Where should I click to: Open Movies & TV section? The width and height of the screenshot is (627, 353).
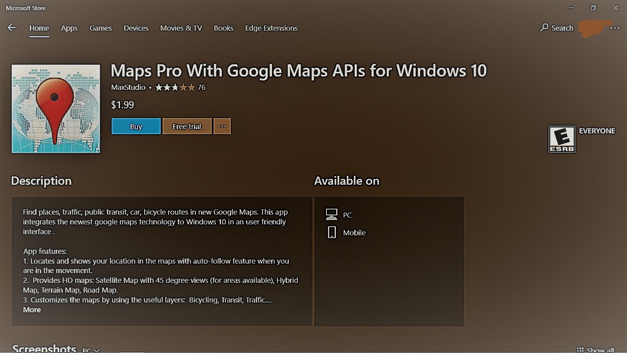(x=181, y=28)
